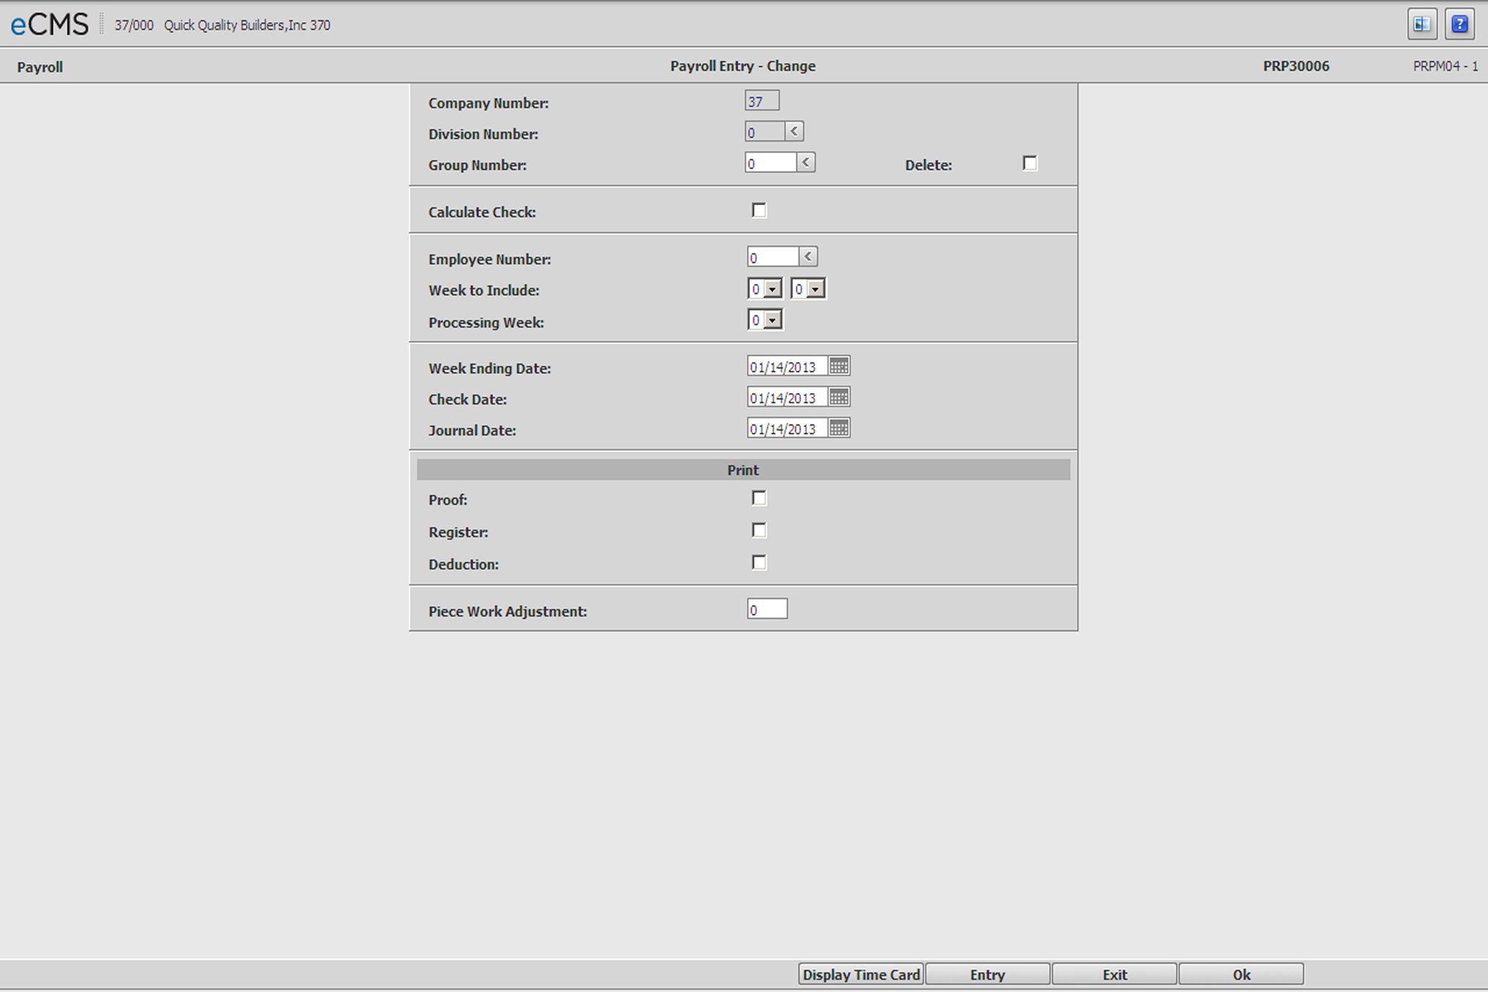
Task: Click the eCMS logo
Action: (x=49, y=25)
